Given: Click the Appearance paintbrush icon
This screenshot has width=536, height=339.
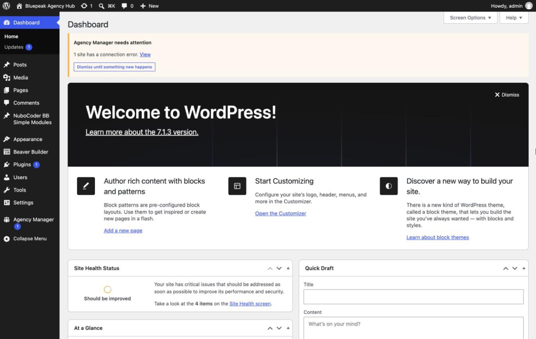Looking at the screenshot, I should [x=7, y=139].
